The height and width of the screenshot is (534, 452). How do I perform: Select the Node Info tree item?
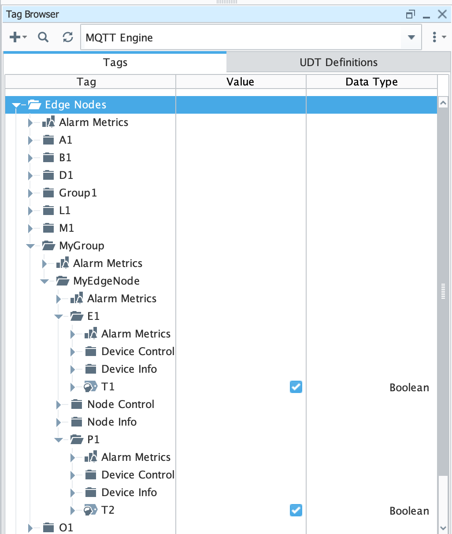[x=112, y=422]
